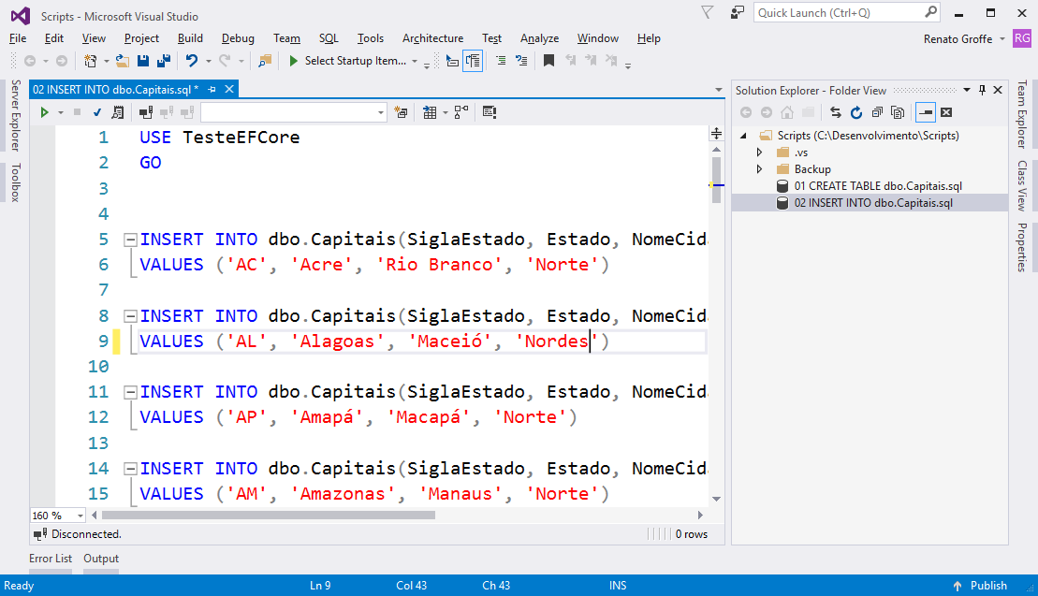Toggle Preview Selected Items in Solution Explorer
The width and height of the screenshot is (1038, 596).
[925, 111]
